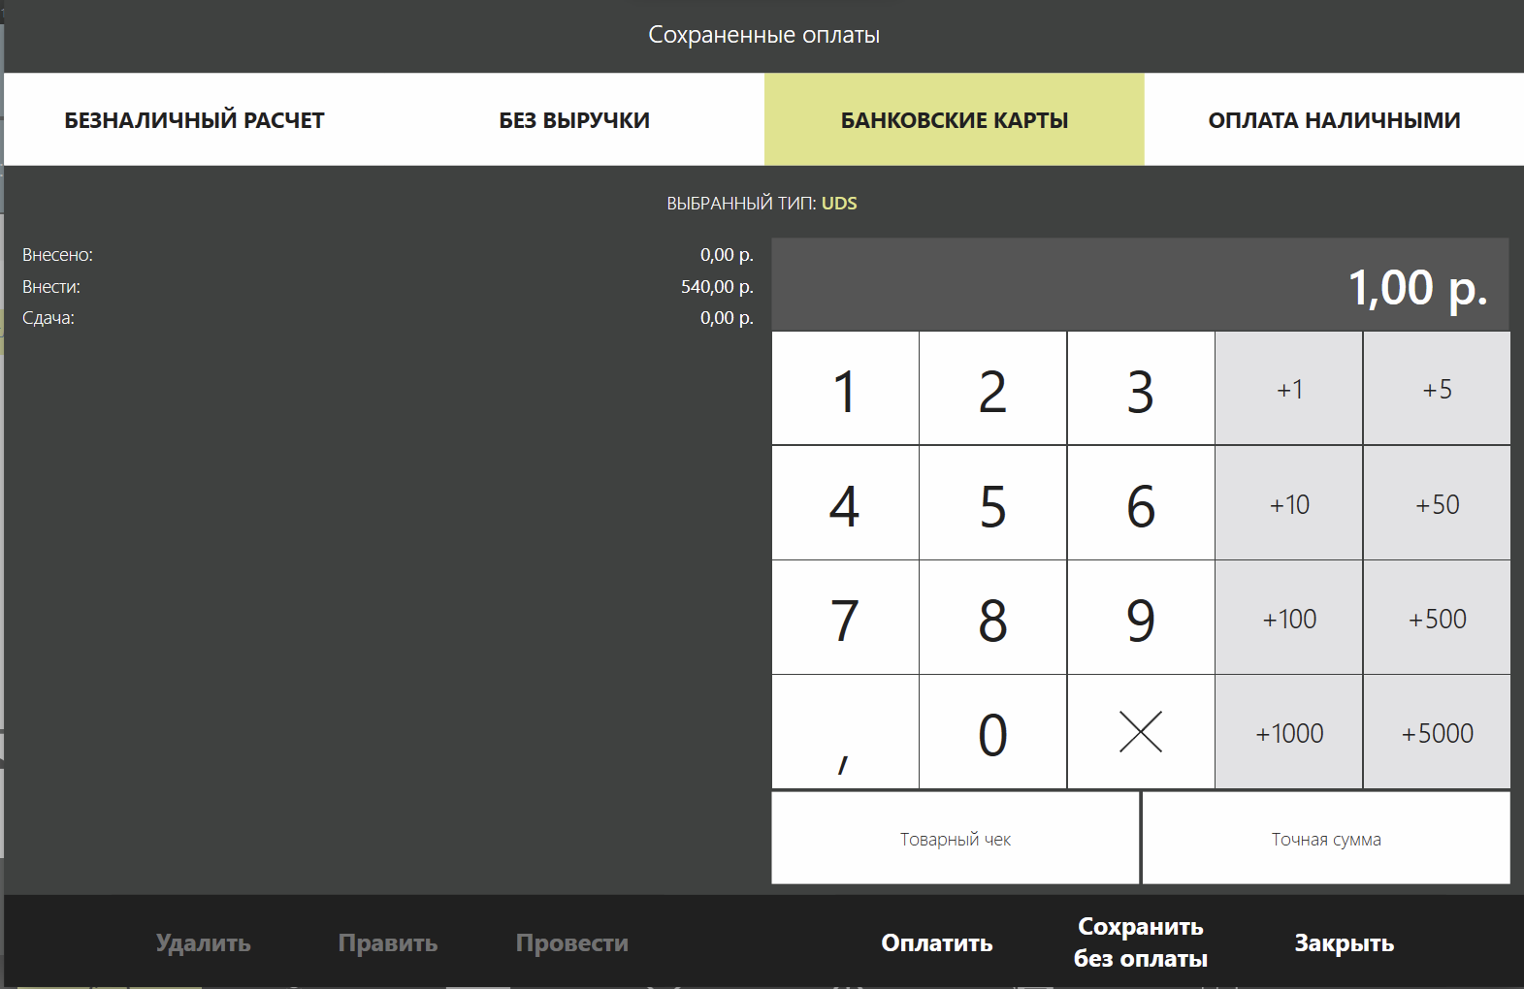Tap digit 4 on the keypad
1524x989 pixels.
pos(845,503)
